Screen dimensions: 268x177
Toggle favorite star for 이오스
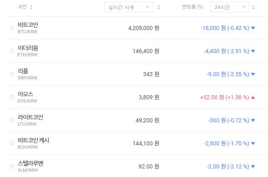12,97
